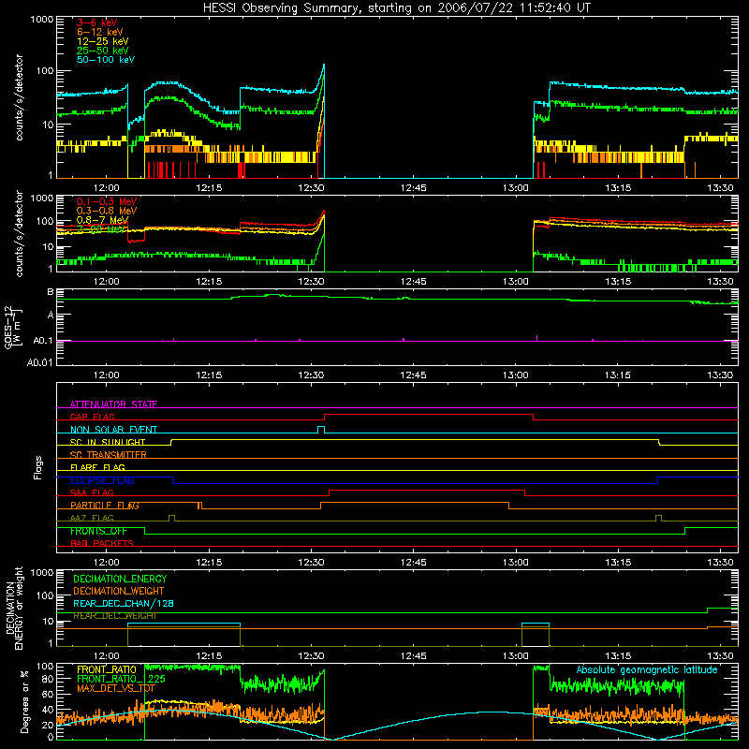Select the 0.1-0.3 MeV legend label
This screenshot has width=749, height=749.
pos(107,201)
